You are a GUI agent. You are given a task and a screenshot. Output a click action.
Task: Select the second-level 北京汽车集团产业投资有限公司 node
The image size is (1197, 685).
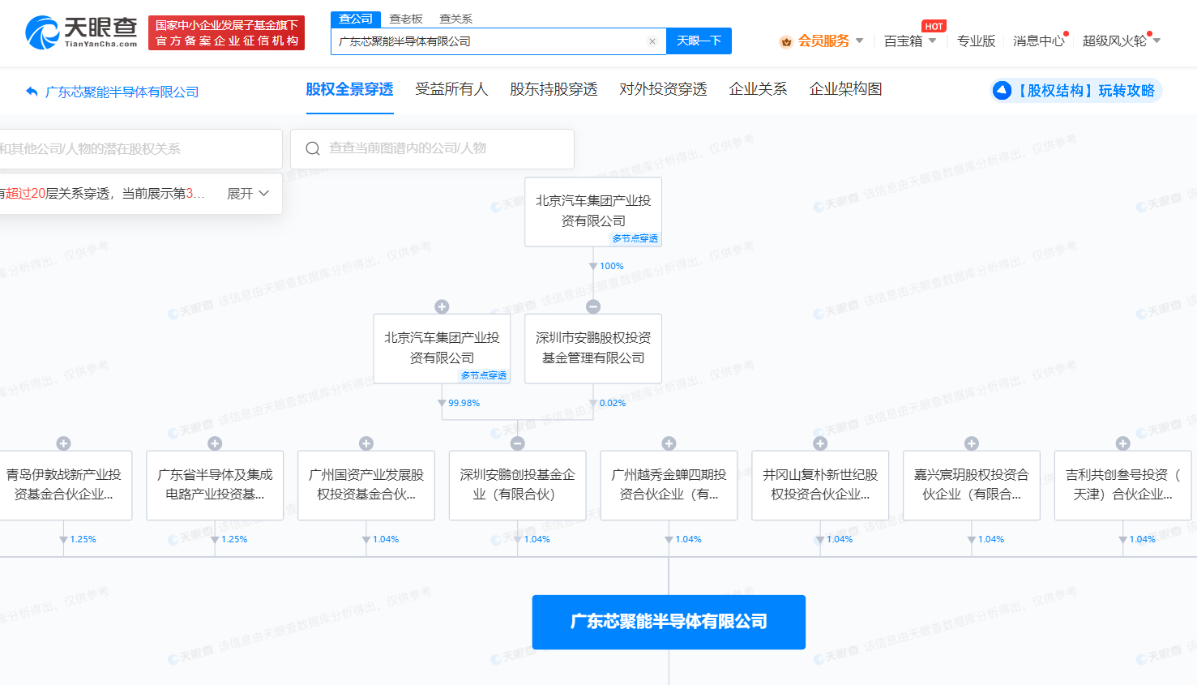[x=442, y=347]
